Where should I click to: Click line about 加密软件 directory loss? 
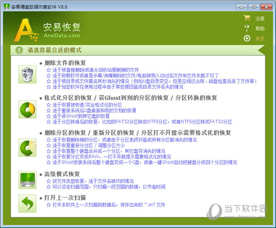115,87
